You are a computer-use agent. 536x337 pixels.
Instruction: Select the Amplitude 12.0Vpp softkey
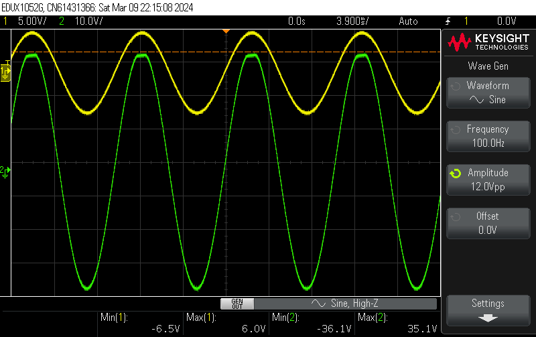(x=488, y=180)
